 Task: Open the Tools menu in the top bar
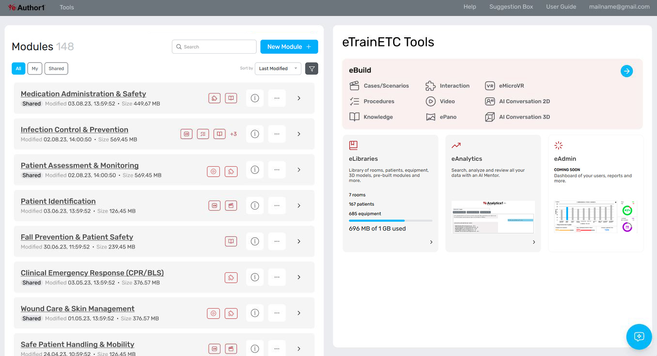pyautogui.click(x=66, y=7)
